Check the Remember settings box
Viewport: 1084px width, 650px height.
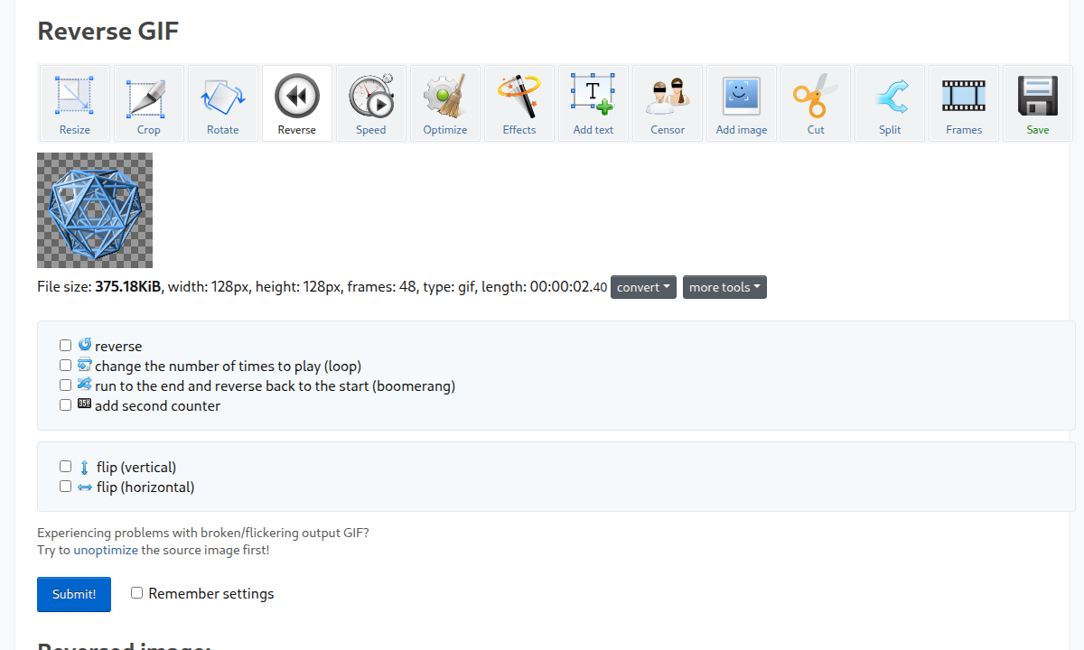click(136, 593)
